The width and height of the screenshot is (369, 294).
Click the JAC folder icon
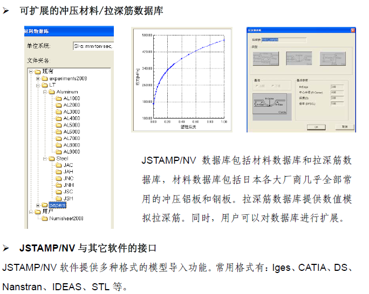click(59, 165)
